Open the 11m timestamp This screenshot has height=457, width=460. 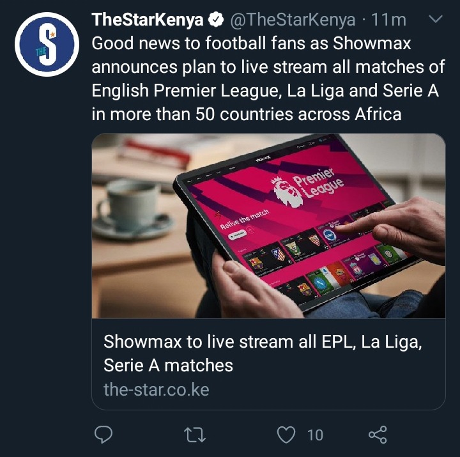pyautogui.click(x=388, y=20)
